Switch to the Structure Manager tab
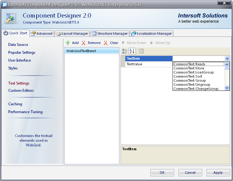This screenshot has width=233, height=181. point(110,34)
